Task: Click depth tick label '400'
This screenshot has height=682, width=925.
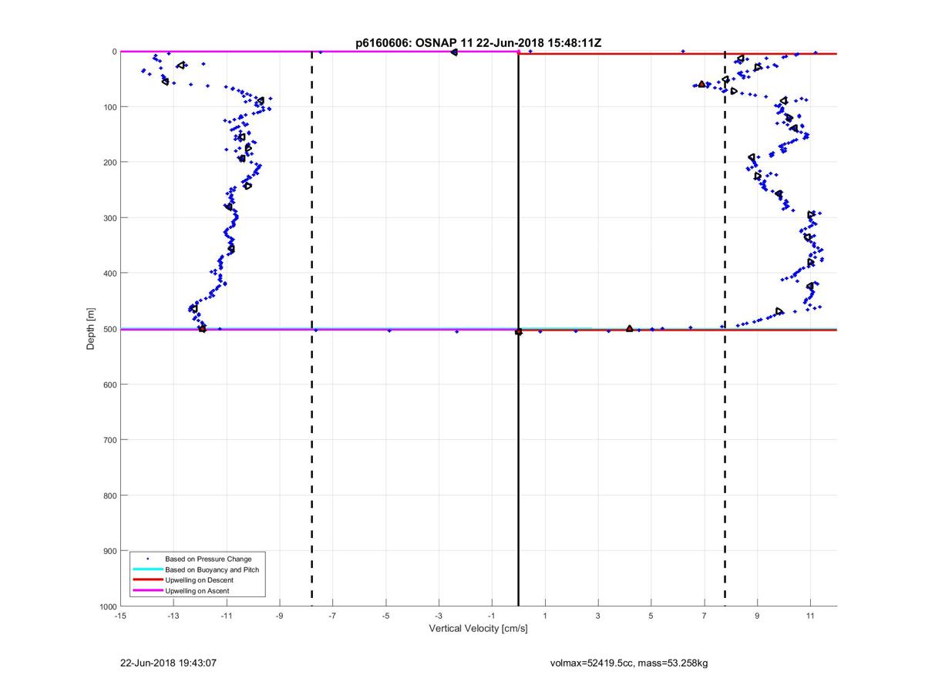Action: tap(109, 274)
